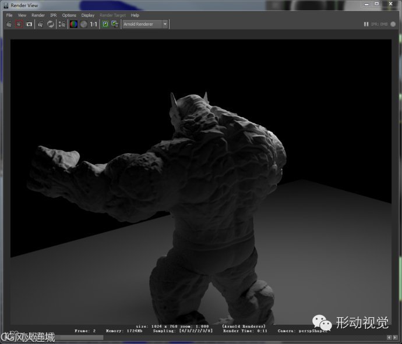Viewport: 402px width, 344px height.
Task: Click the 'Memory: 1724Mb' status text
Action: [x=124, y=331]
